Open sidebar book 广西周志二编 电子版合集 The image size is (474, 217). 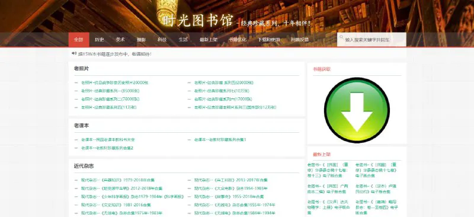(328, 189)
